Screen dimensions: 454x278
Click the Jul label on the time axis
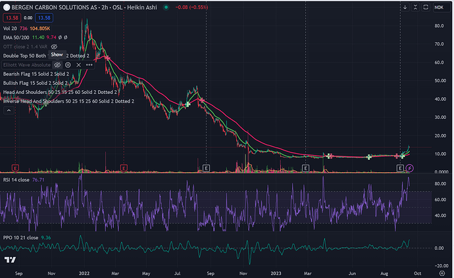177,273
